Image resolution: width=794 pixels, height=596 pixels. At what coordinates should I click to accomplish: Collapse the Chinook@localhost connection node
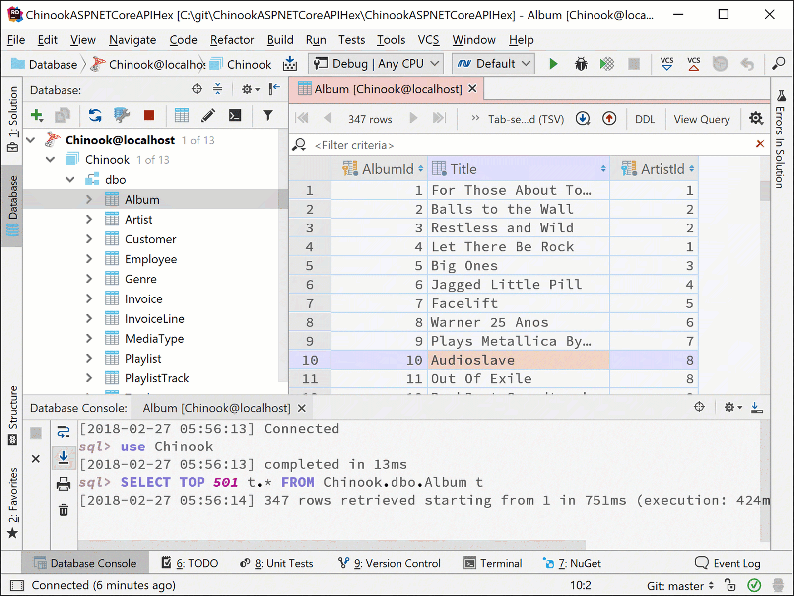[30, 140]
